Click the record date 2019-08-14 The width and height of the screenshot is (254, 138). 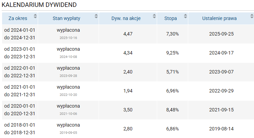pos(221,129)
